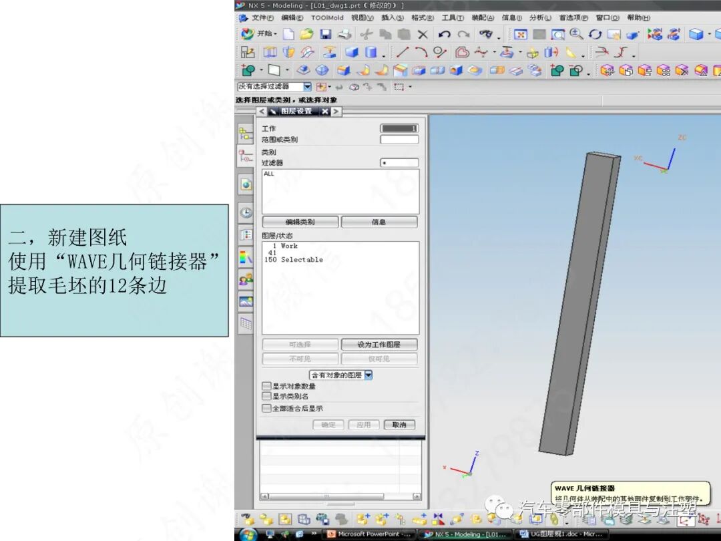Click the 取消 button in the dialog
721x541 pixels.
(400, 424)
